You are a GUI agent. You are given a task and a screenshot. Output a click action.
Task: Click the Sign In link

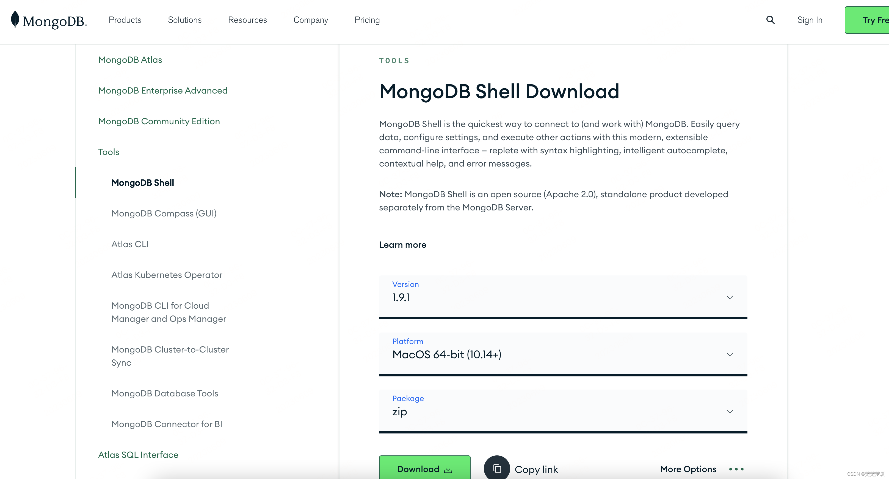810,20
